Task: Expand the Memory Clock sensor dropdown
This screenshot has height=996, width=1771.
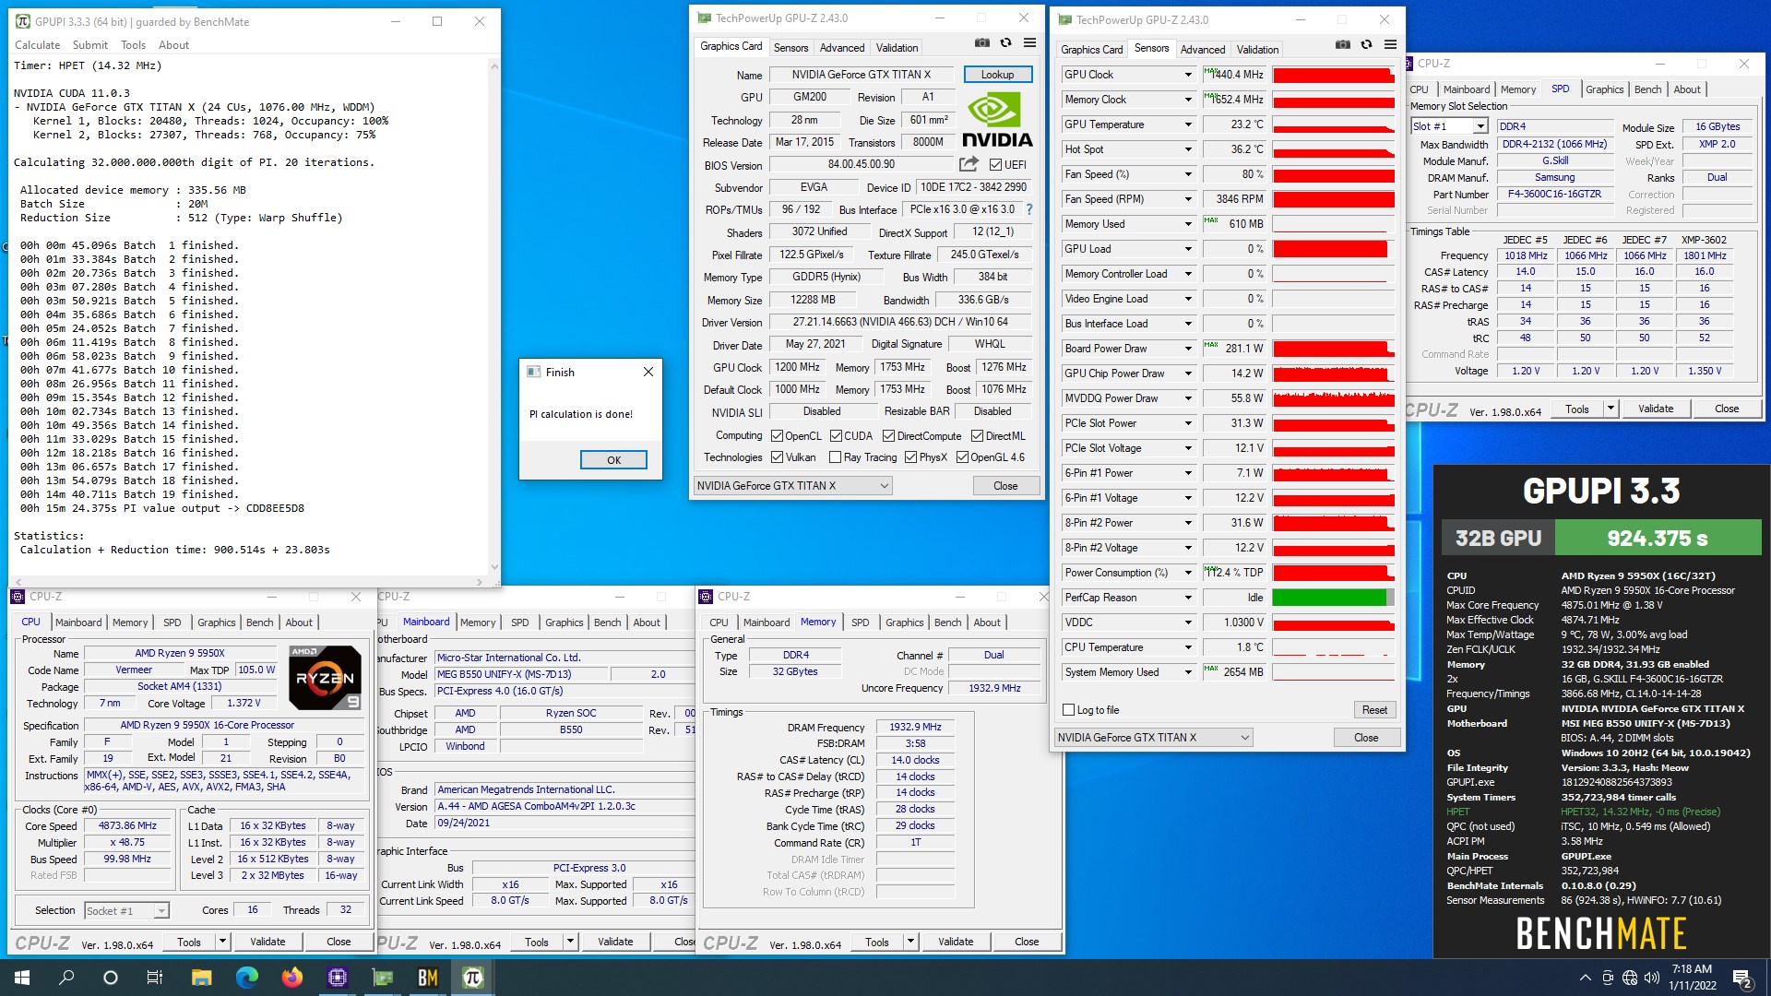Action: [x=1188, y=100]
